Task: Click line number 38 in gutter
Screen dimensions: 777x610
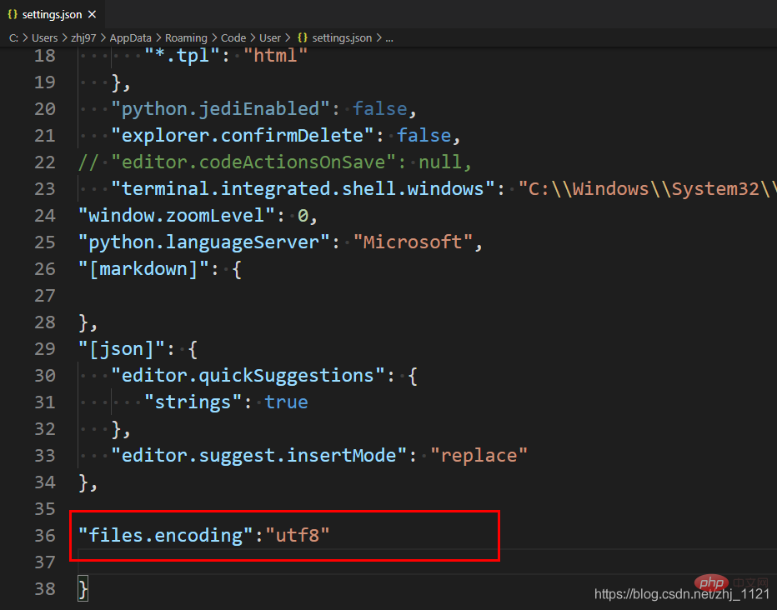Action: pyautogui.click(x=44, y=589)
